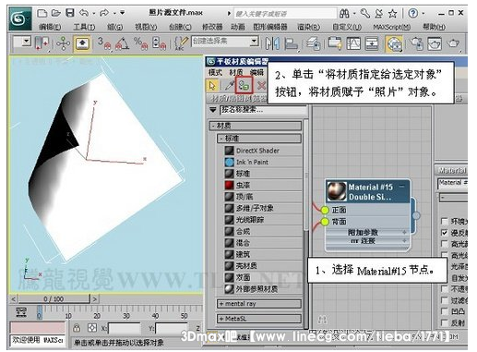477x352 pixels.
Task: Open the layer manager icon
Action: pyautogui.click(x=314, y=43)
